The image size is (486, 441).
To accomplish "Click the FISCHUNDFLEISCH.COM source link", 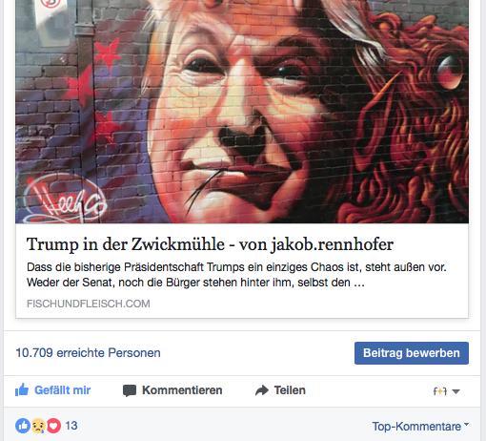I will [89, 304].
